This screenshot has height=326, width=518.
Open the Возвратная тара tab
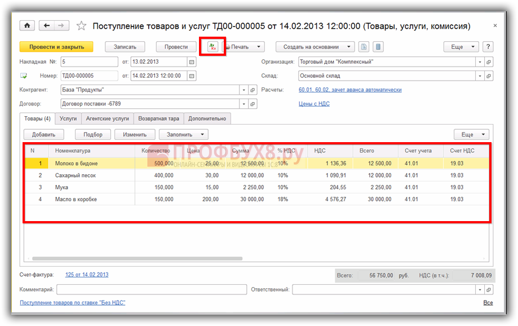(x=159, y=118)
